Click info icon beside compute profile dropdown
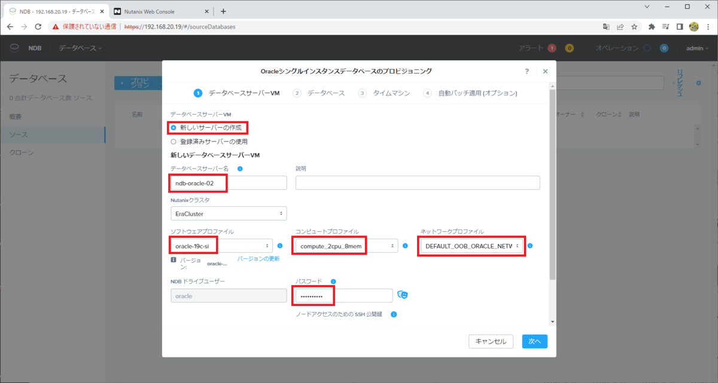718x383 pixels. (405, 246)
